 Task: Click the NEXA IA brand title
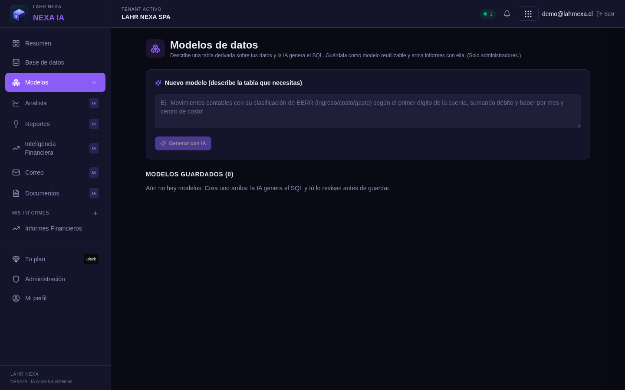tap(49, 18)
